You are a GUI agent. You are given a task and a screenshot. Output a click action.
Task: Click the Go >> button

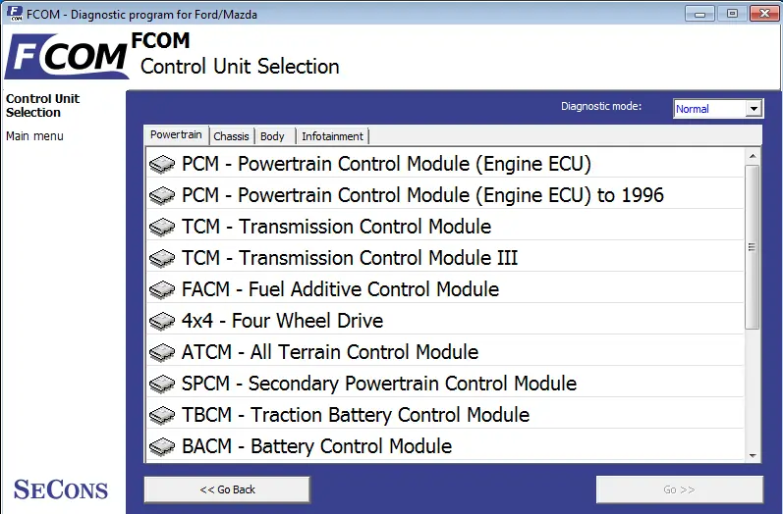coord(679,489)
